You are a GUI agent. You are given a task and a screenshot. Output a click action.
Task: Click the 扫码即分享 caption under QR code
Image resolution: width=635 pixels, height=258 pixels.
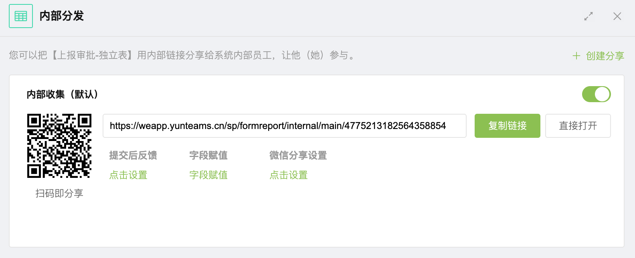click(x=59, y=193)
